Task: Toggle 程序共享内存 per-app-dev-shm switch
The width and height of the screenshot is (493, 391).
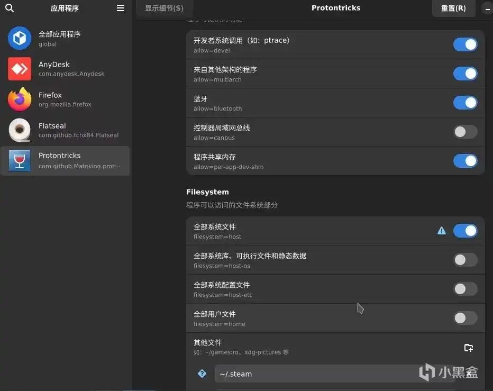Action: (465, 161)
